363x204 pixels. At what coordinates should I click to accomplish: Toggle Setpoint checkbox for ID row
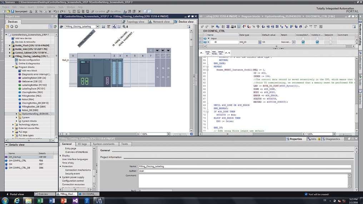330,42
